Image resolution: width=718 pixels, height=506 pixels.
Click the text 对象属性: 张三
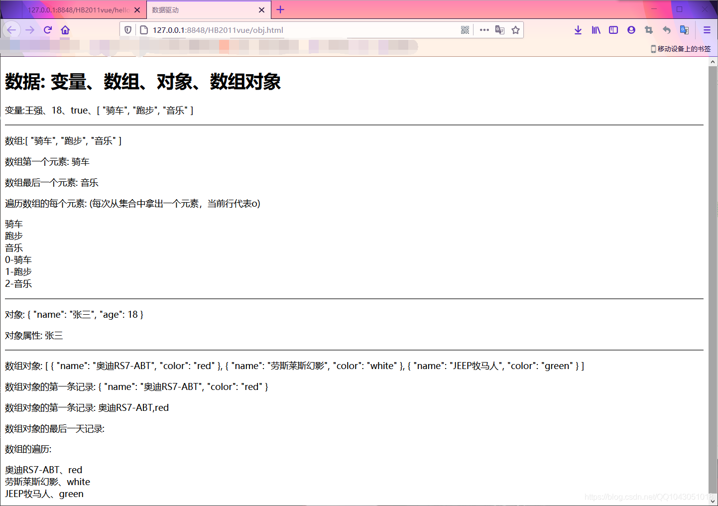pyautogui.click(x=34, y=336)
